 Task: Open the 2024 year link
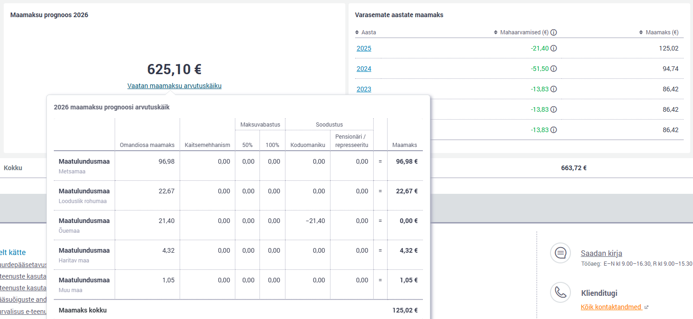point(364,69)
